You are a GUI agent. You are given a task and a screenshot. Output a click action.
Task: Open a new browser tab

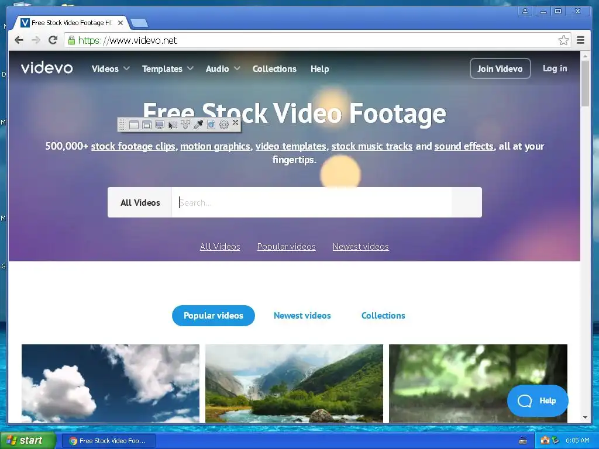click(x=139, y=23)
